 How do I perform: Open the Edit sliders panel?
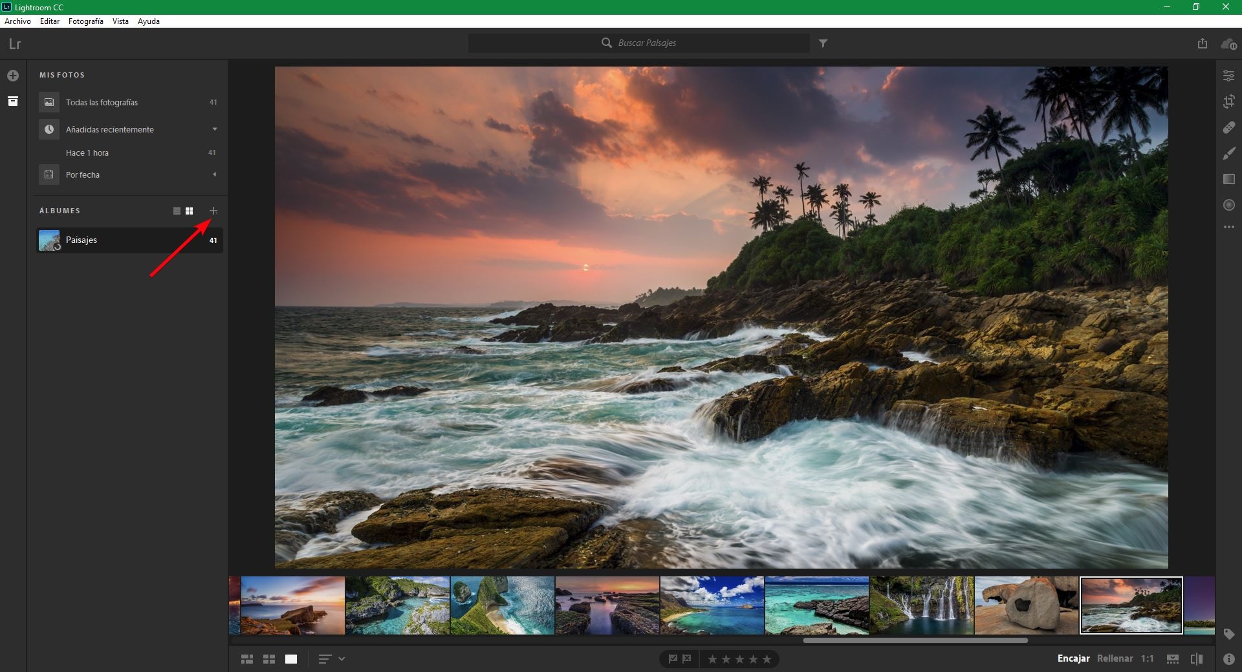tap(1229, 76)
